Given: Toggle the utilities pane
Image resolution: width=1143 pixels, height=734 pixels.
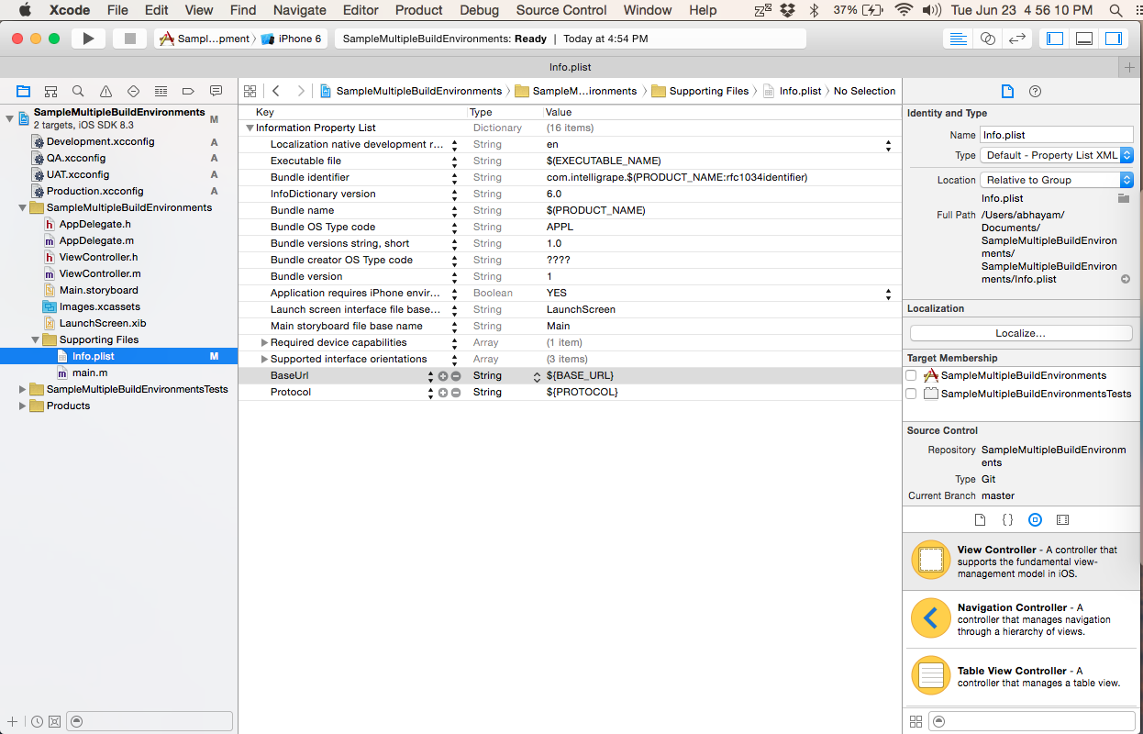Looking at the screenshot, I should 1114,39.
